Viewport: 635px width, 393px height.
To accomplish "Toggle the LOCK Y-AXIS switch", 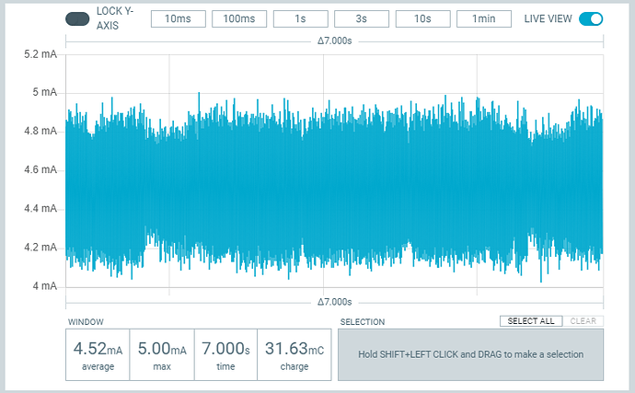I will 77,19.
